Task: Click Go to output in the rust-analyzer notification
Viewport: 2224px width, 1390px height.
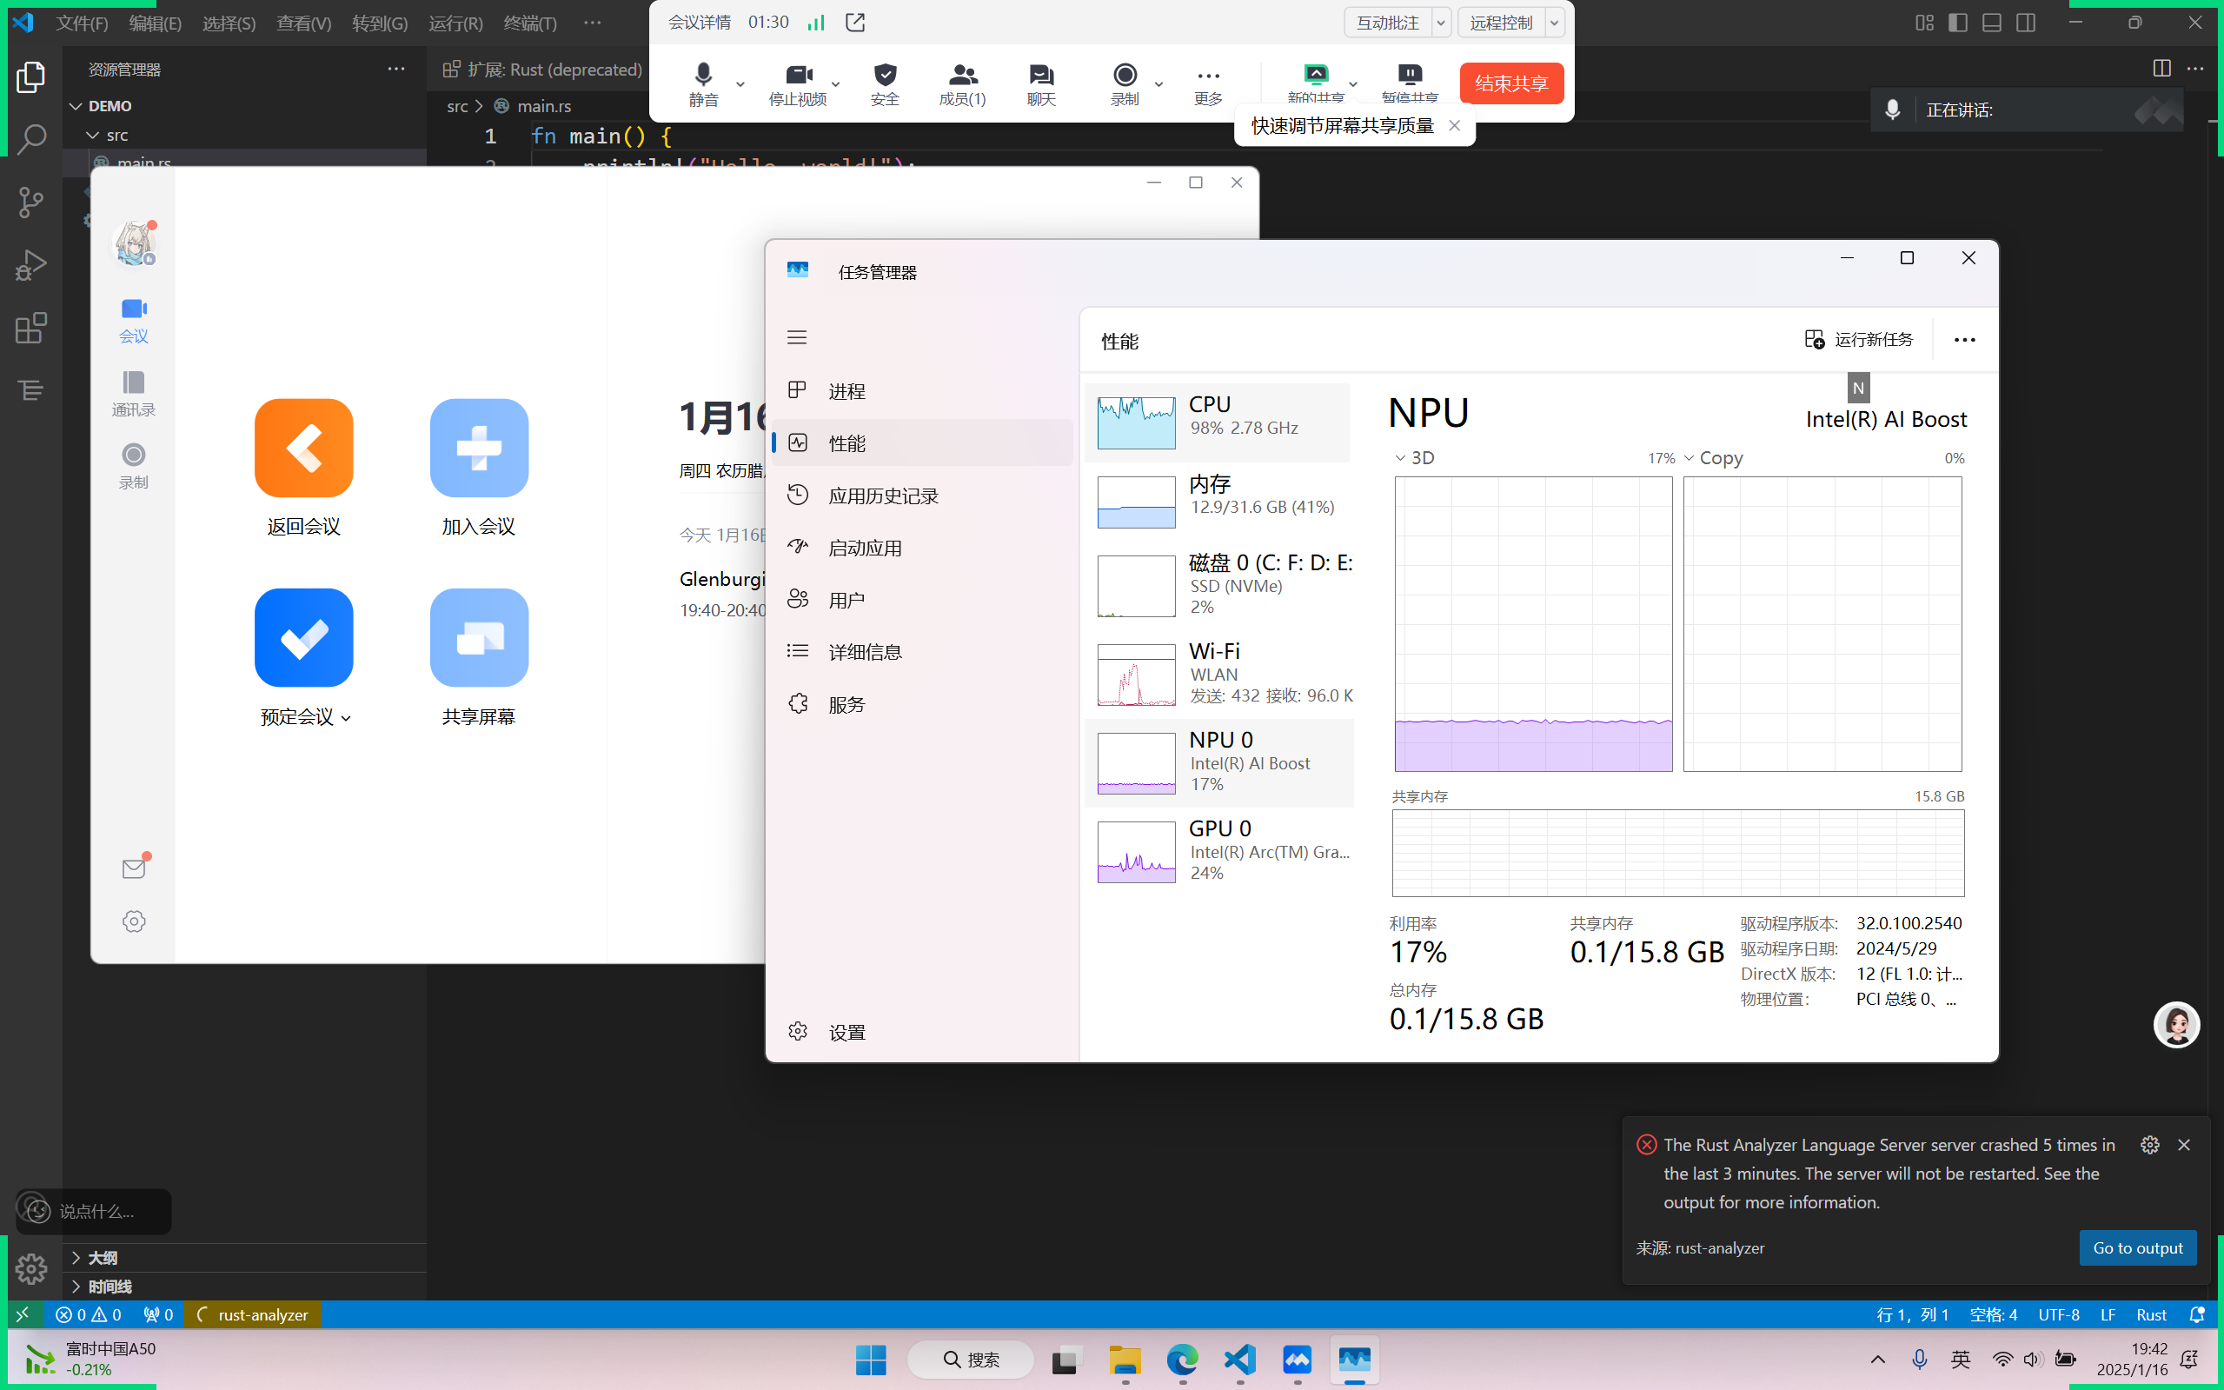Action: point(2138,1247)
